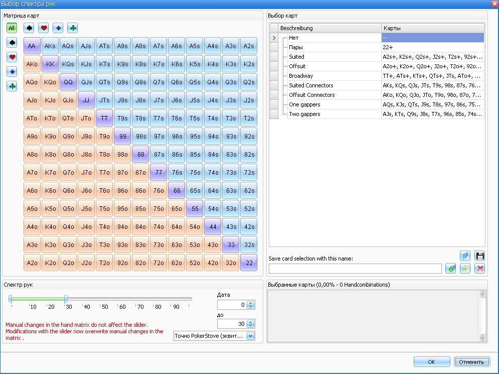The width and height of the screenshot is (499, 374).
Task: Click heart icon in column left of matrix
Action: click(12, 57)
